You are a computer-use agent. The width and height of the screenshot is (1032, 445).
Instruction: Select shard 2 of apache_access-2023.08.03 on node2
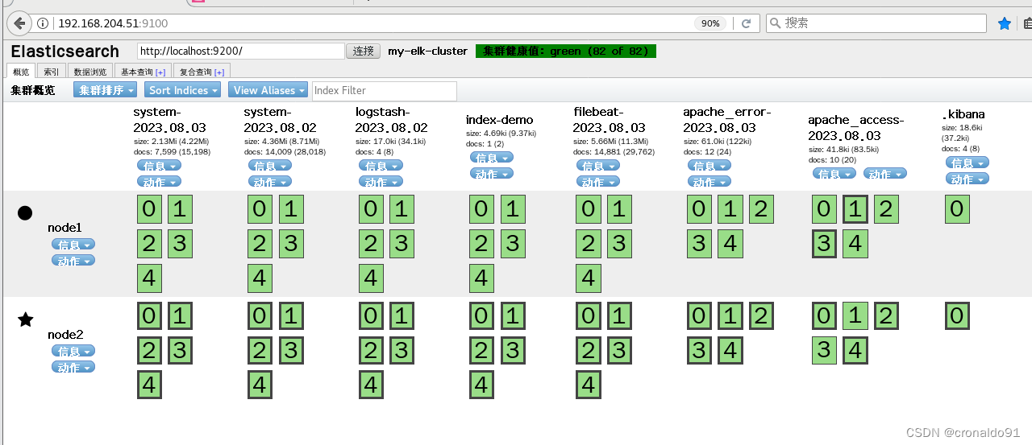pos(885,315)
